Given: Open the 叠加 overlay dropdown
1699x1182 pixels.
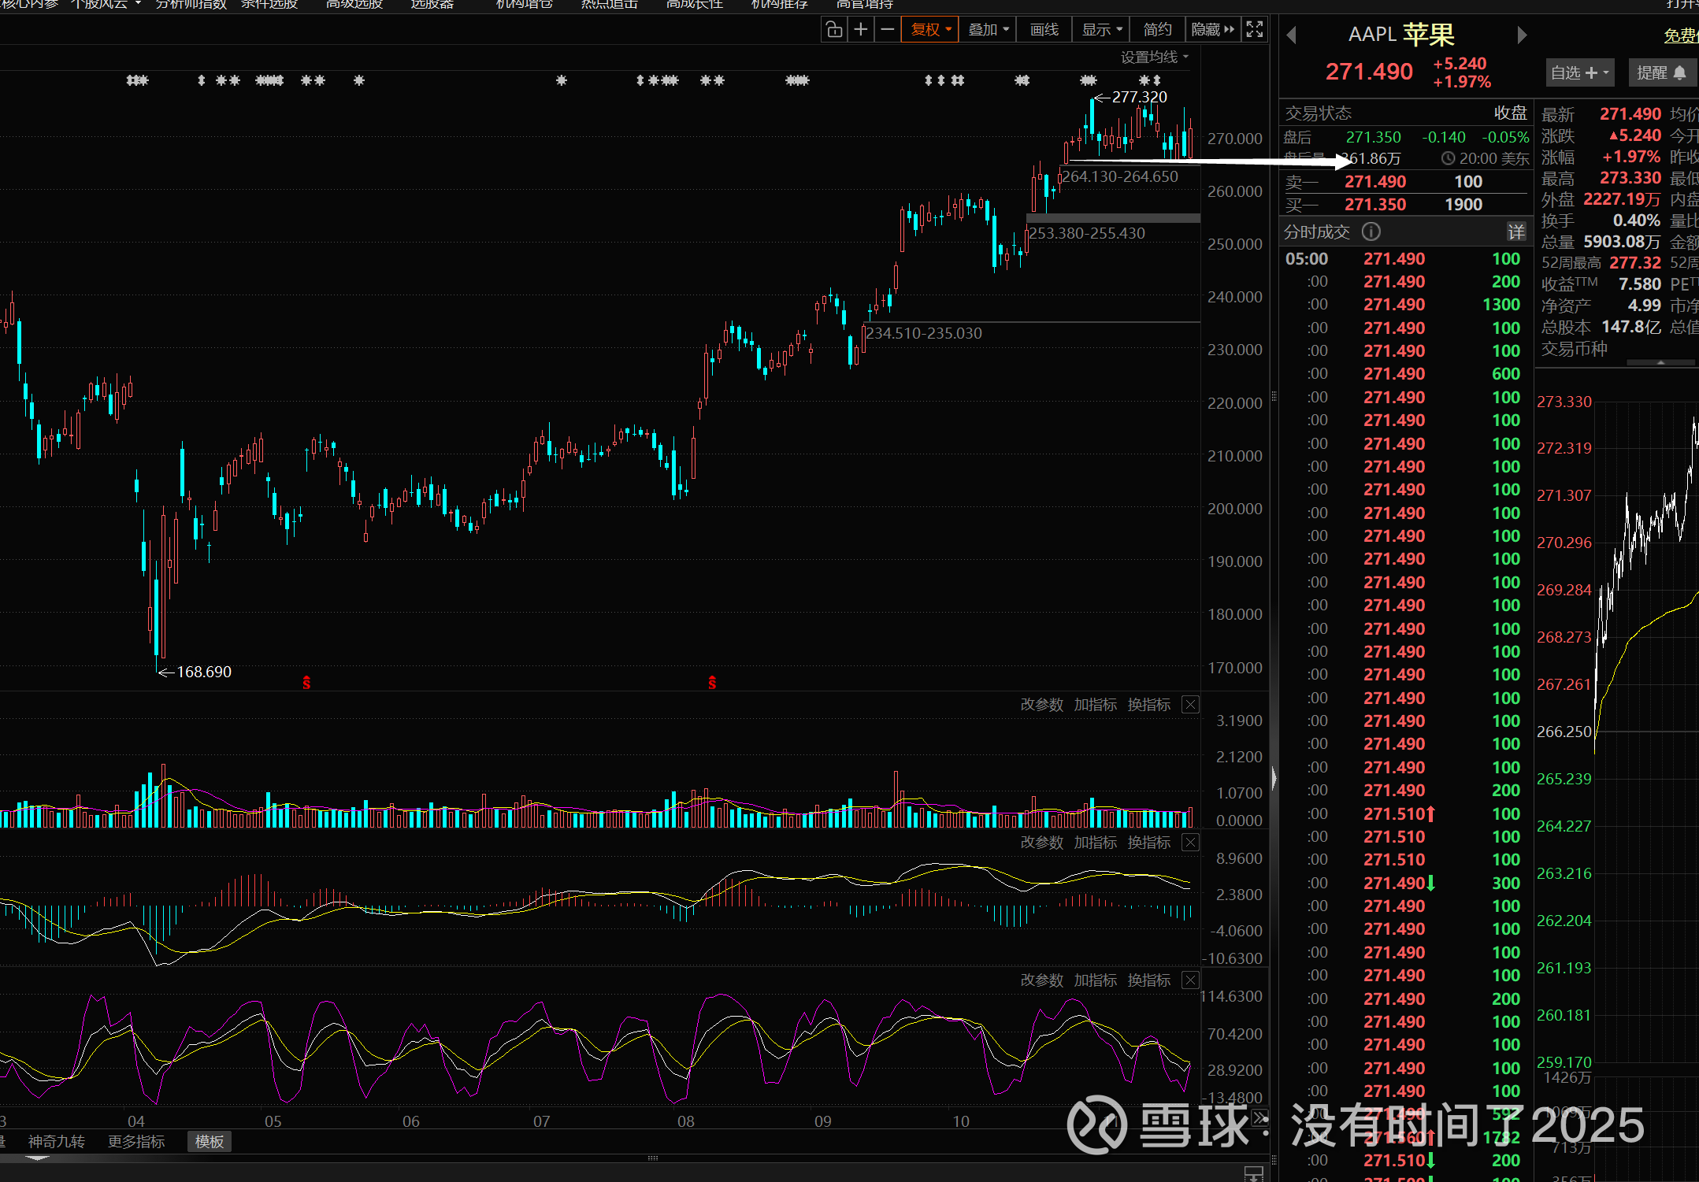Looking at the screenshot, I should [988, 30].
